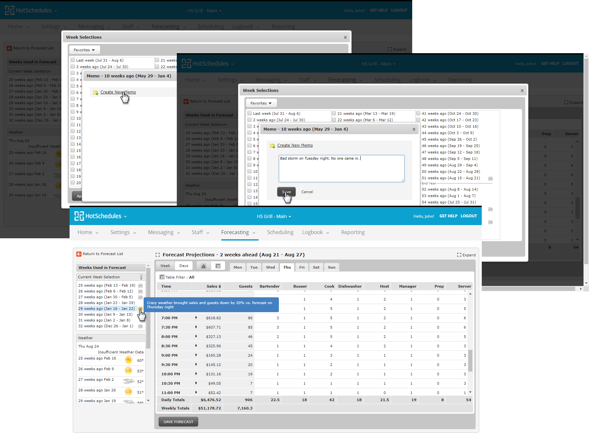Click the orange back arrow in the front window
This screenshot has width=589, height=444.
click(x=79, y=254)
